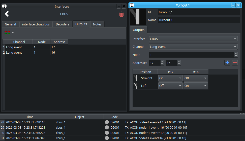Click the red-green outputs indicator icon
The image size is (245, 141).
tap(7, 32)
